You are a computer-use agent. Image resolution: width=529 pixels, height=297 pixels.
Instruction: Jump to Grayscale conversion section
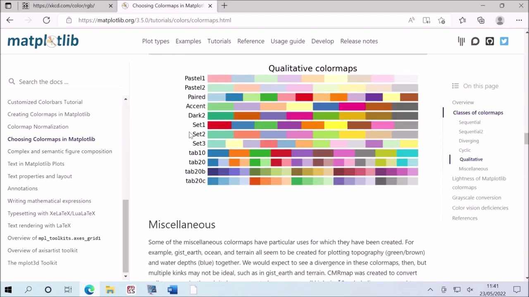477,198
